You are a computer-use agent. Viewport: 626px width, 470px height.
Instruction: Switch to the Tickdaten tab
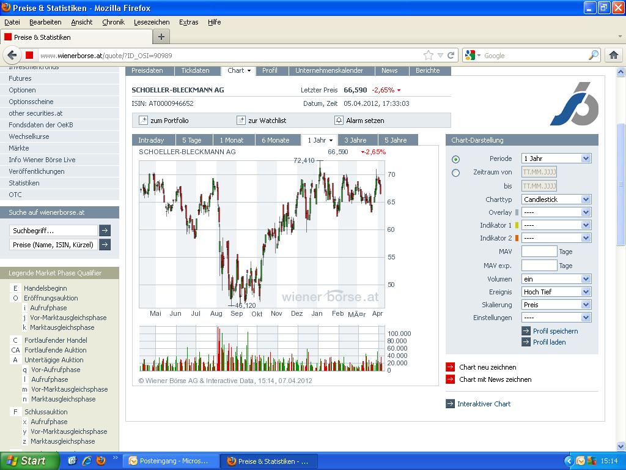[x=195, y=70]
